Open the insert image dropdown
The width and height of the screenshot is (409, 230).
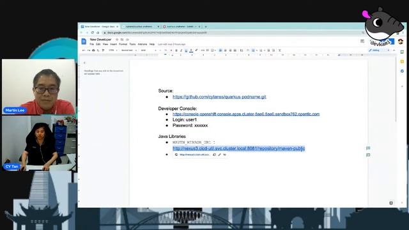[213, 50]
